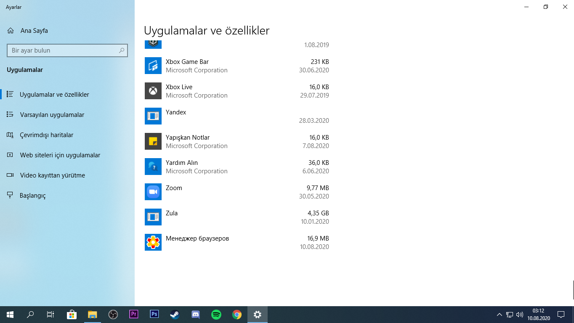Click the Yandex app icon

point(153,116)
